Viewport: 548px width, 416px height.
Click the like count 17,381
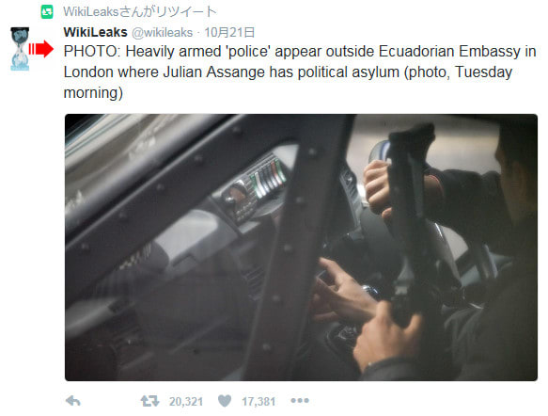tap(258, 401)
